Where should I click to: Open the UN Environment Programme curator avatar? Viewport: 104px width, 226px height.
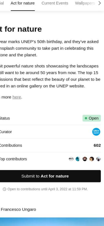pos(96,132)
